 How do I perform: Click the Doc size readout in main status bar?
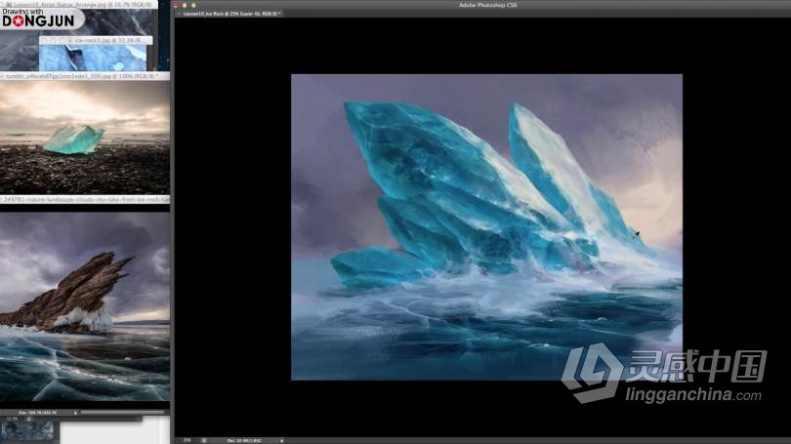point(244,440)
